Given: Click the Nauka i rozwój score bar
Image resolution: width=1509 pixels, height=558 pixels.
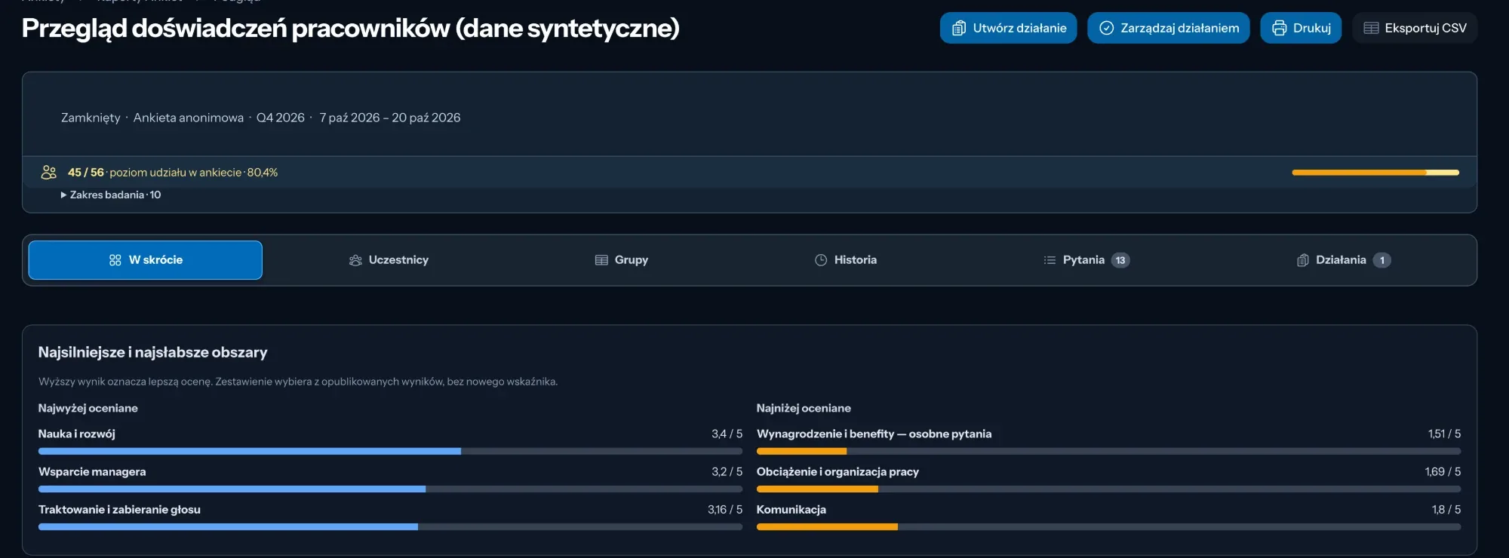Looking at the screenshot, I should (390, 451).
